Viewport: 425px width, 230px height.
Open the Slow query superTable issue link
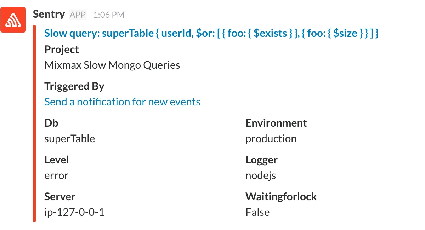tap(212, 34)
